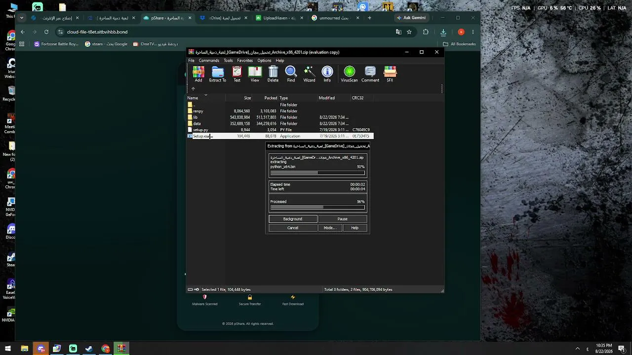This screenshot has height=355, width=632.
Task: Switch to the pShare browser tab
Action: [x=167, y=18]
